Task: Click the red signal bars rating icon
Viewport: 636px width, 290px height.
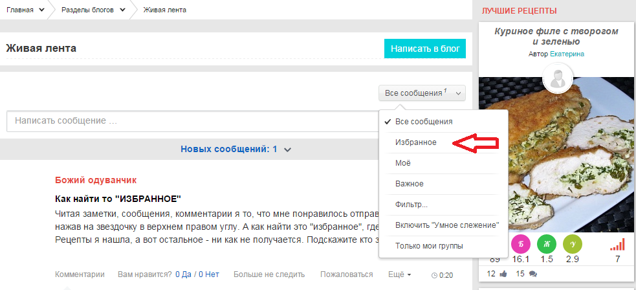Action: (617, 244)
